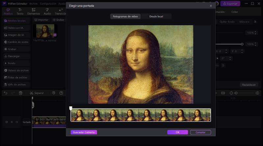This screenshot has width=263, height=146.
Task: Open the Elementos panel
Action: (x=34, y=11)
